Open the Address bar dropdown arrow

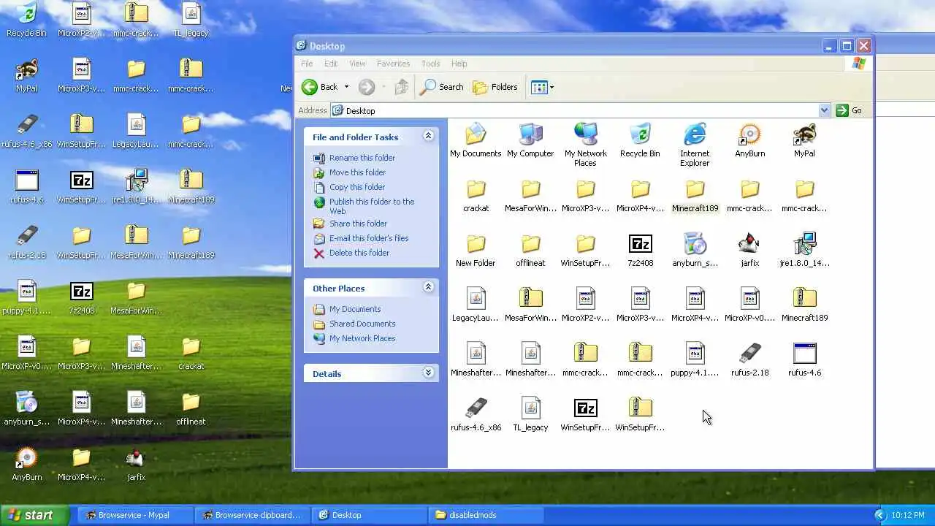(824, 110)
